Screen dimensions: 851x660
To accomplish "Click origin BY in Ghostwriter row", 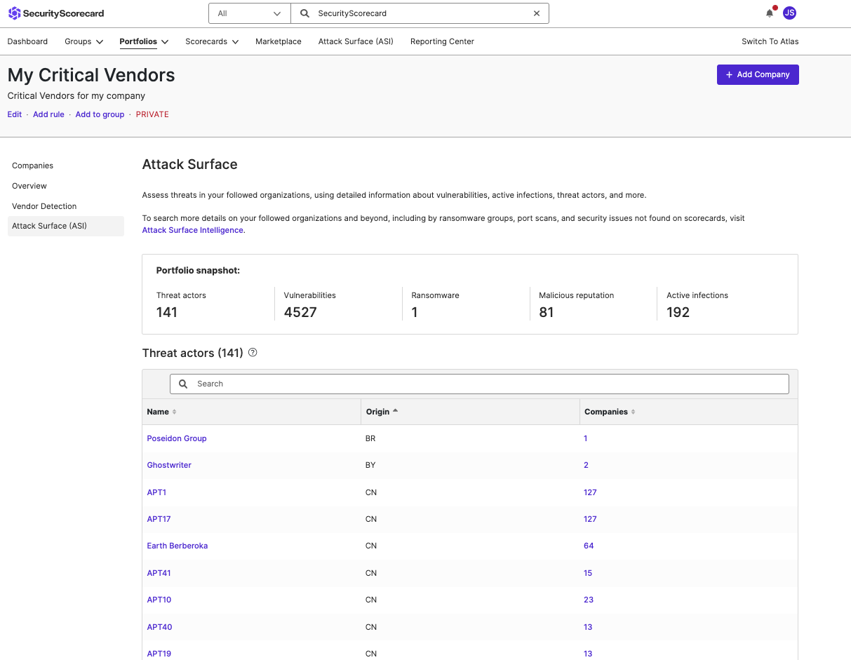I will [x=370, y=465].
